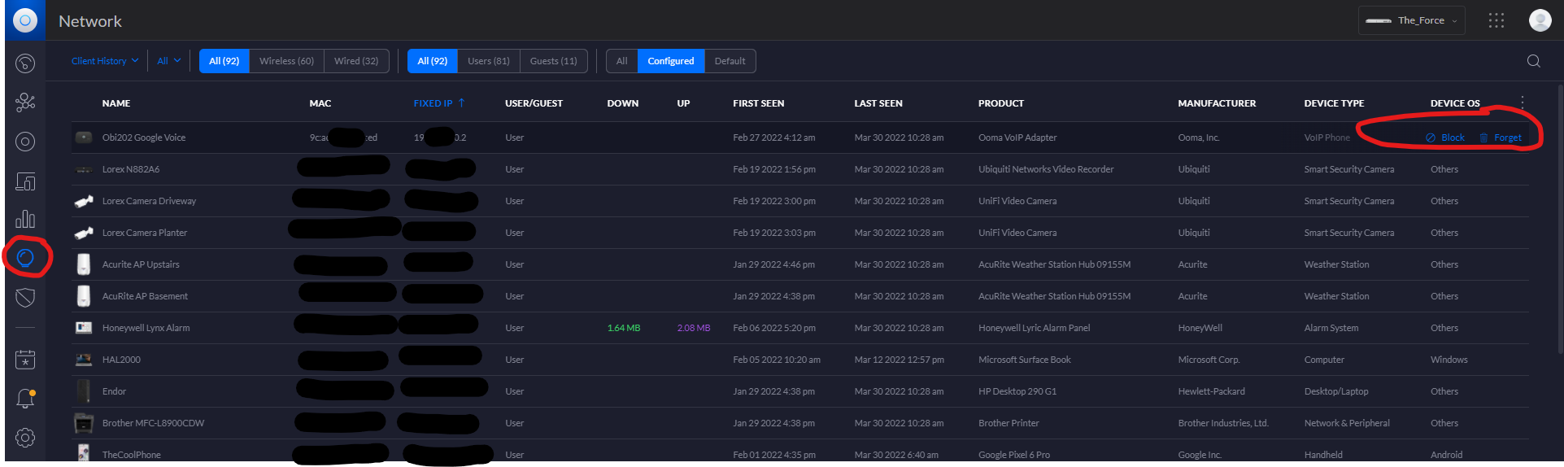This screenshot has height=467, width=1564.
Task: Select the Users (81) filter tab
Action: click(488, 61)
